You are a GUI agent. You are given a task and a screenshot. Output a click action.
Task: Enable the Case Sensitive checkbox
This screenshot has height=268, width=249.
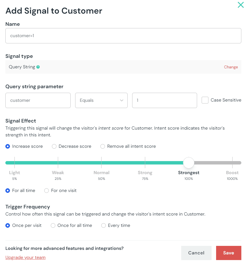click(x=205, y=100)
